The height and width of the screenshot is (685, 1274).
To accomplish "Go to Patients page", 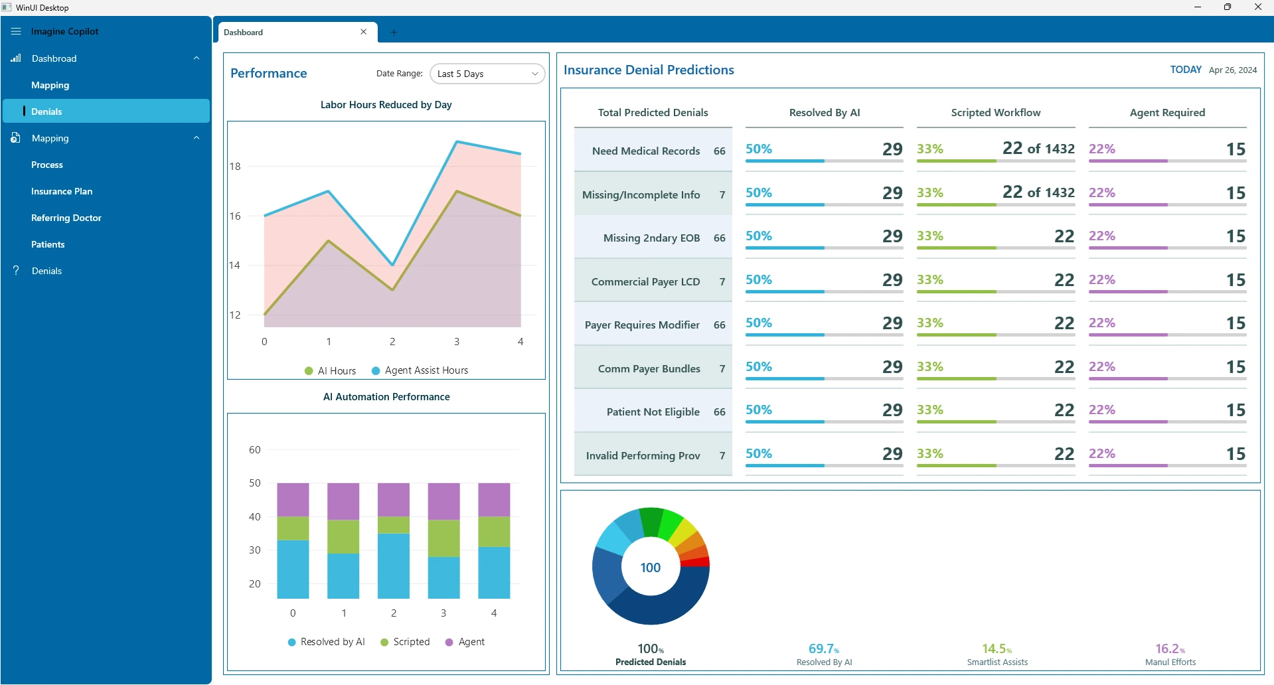I will tap(48, 244).
